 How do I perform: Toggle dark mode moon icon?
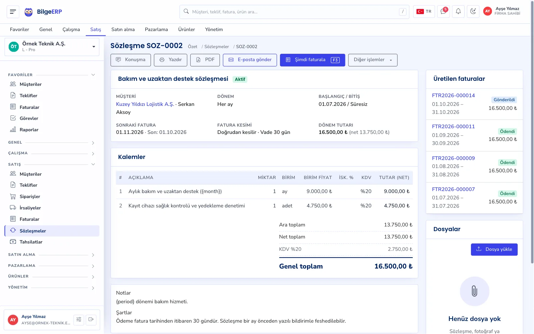[473, 12]
